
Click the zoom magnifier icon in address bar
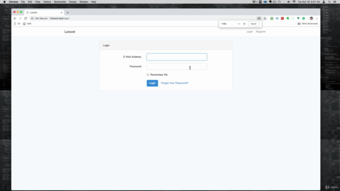pos(259,19)
